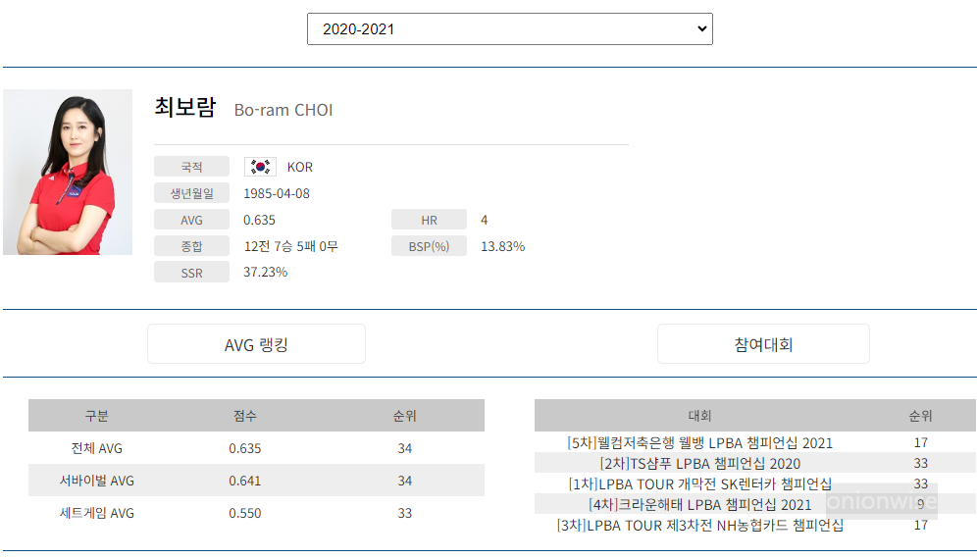Click the 전체 AVG row label
The width and height of the screenshot is (977, 559).
(96, 448)
